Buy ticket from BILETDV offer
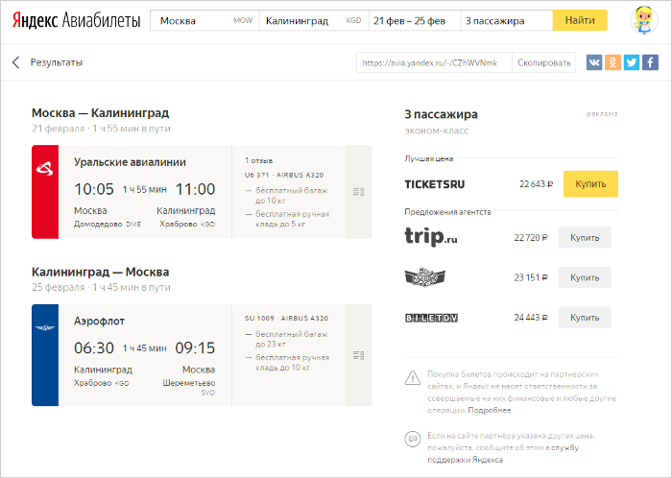This screenshot has height=478, width=672. tap(585, 318)
